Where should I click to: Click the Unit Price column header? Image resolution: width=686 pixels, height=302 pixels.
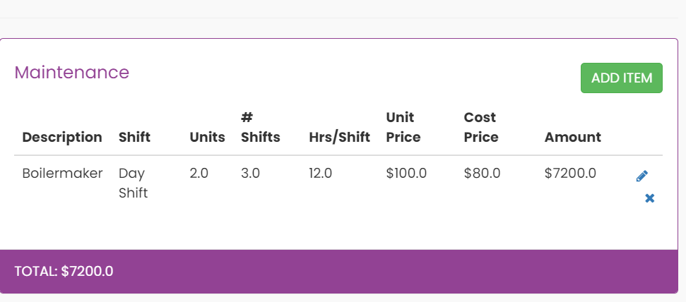click(403, 127)
